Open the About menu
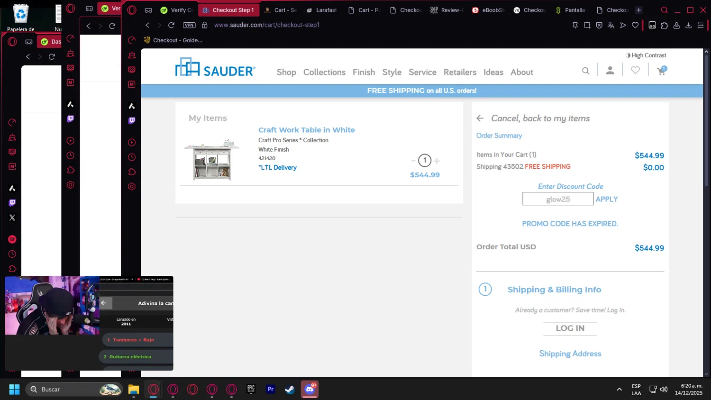 pos(522,72)
